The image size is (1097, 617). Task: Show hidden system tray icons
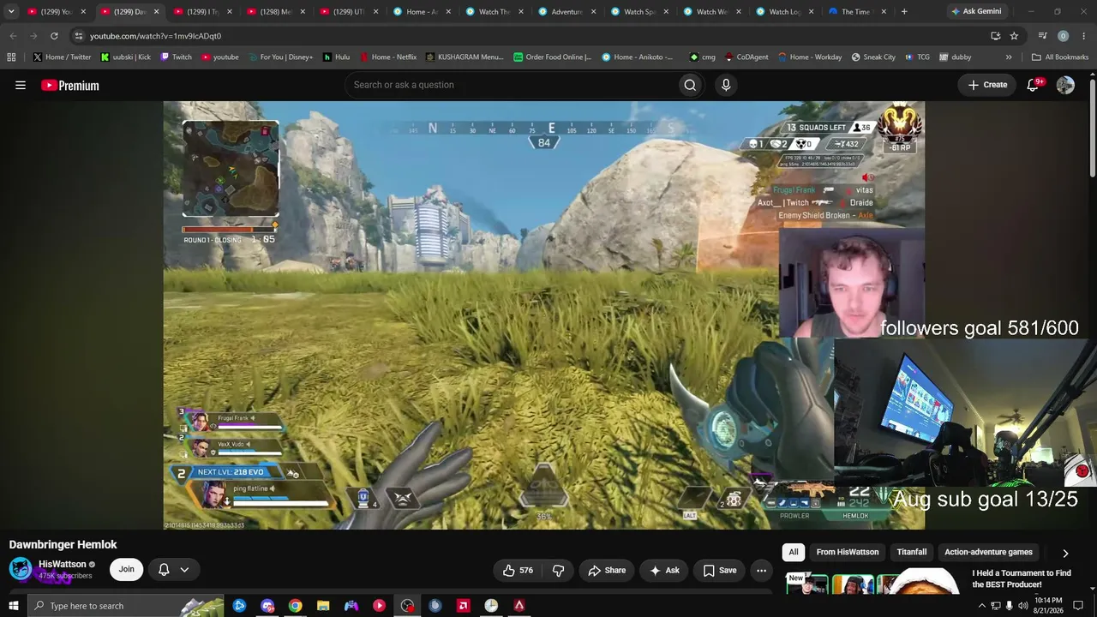coord(981,606)
